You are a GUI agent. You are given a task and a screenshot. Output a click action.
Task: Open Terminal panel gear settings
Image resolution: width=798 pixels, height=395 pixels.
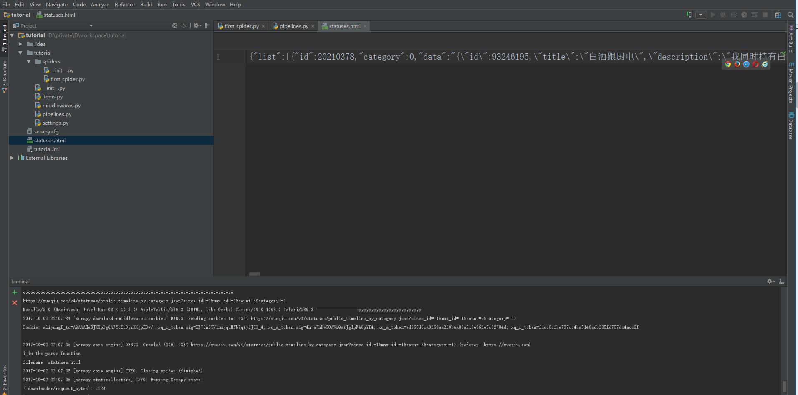[771, 281]
